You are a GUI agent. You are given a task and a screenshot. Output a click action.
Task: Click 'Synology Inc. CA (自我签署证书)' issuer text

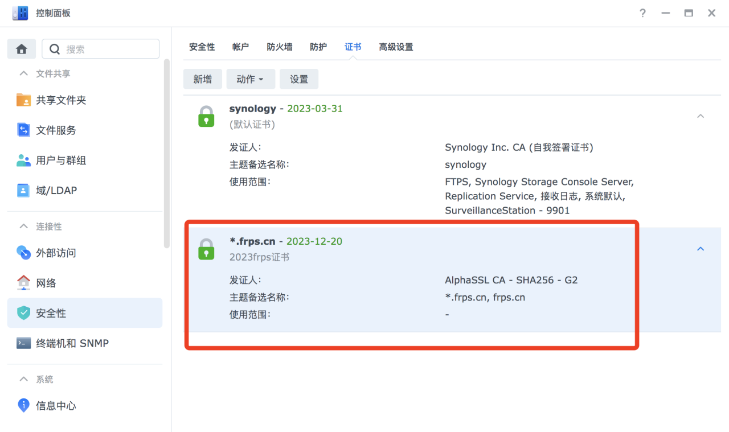(x=519, y=147)
